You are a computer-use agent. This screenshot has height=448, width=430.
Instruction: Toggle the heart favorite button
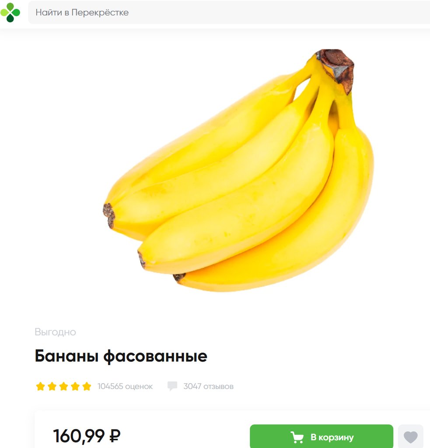click(411, 436)
